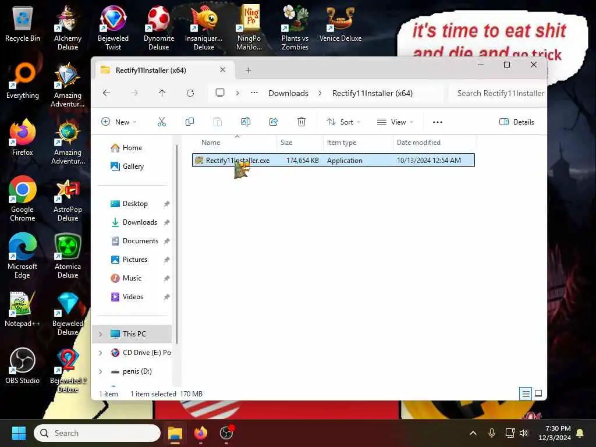Switch to details list view icon

pyautogui.click(x=526, y=393)
